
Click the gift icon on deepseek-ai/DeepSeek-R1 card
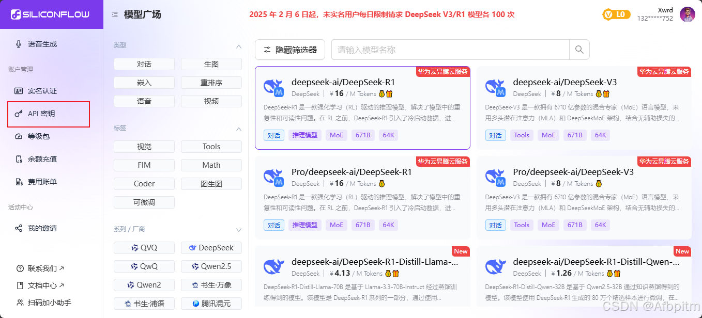390,94
